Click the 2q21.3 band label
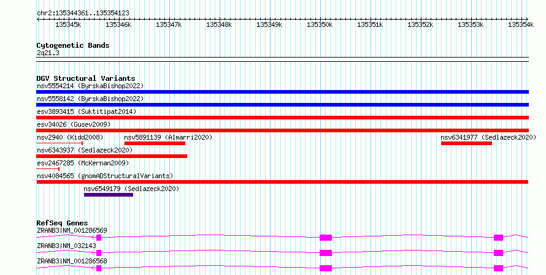 pyautogui.click(x=48, y=53)
